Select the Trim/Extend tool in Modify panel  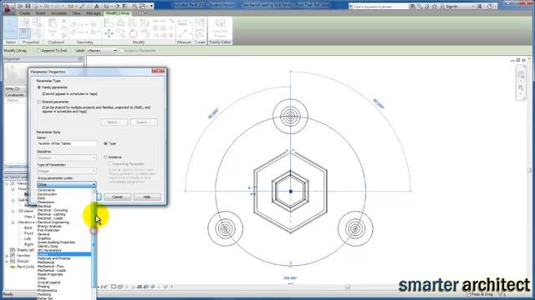click(x=145, y=33)
